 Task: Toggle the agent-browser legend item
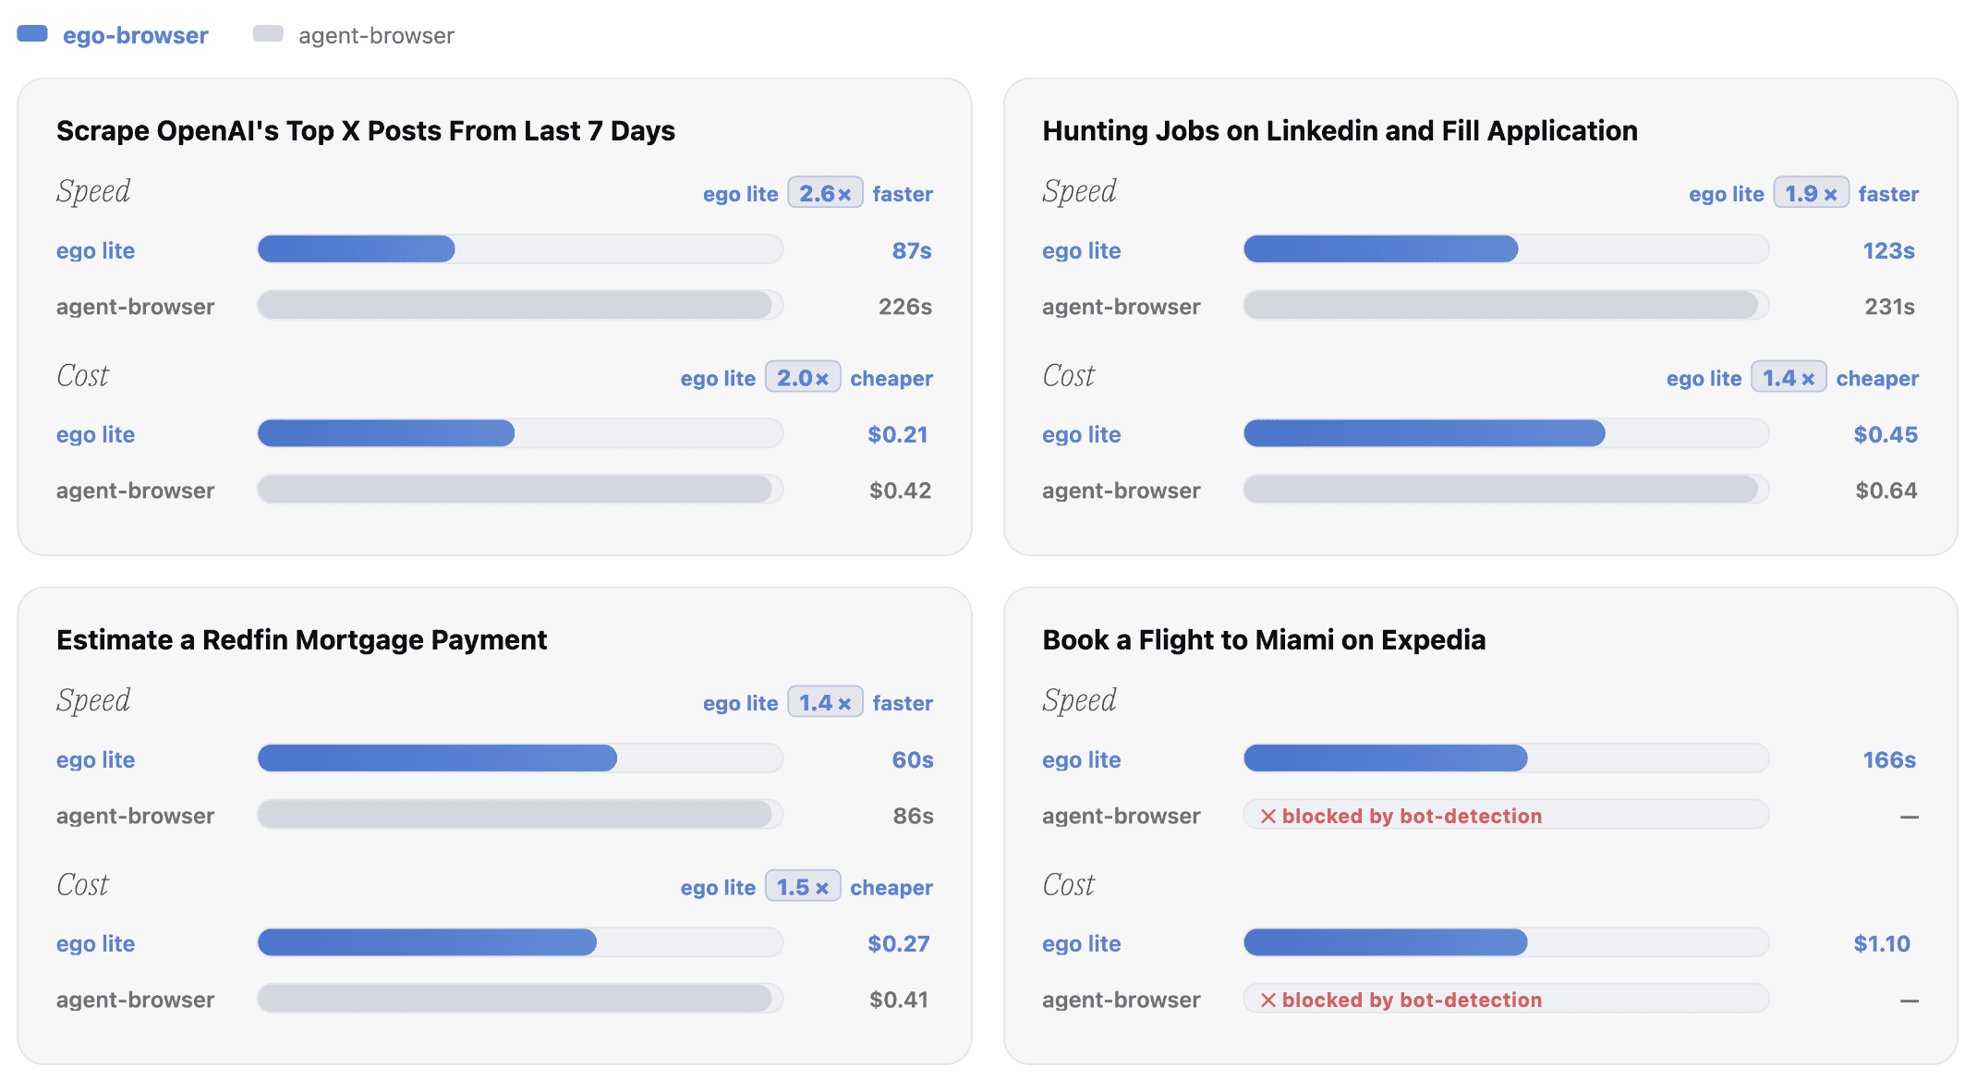354,35
